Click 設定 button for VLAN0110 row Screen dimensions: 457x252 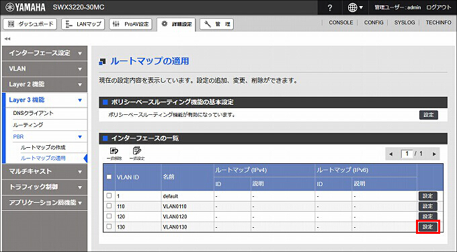click(x=428, y=206)
